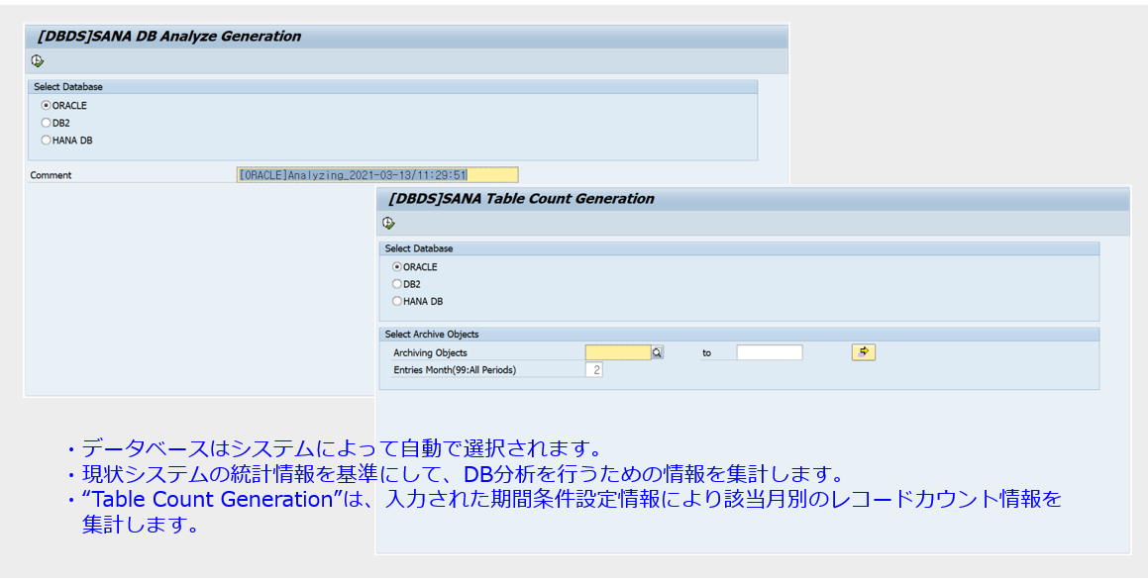Image resolution: width=1148 pixels, height=582 pixels.
Task: Click '[DBDS]SANA DB Analyze Generation' title
Action: [x=169, y=36]
